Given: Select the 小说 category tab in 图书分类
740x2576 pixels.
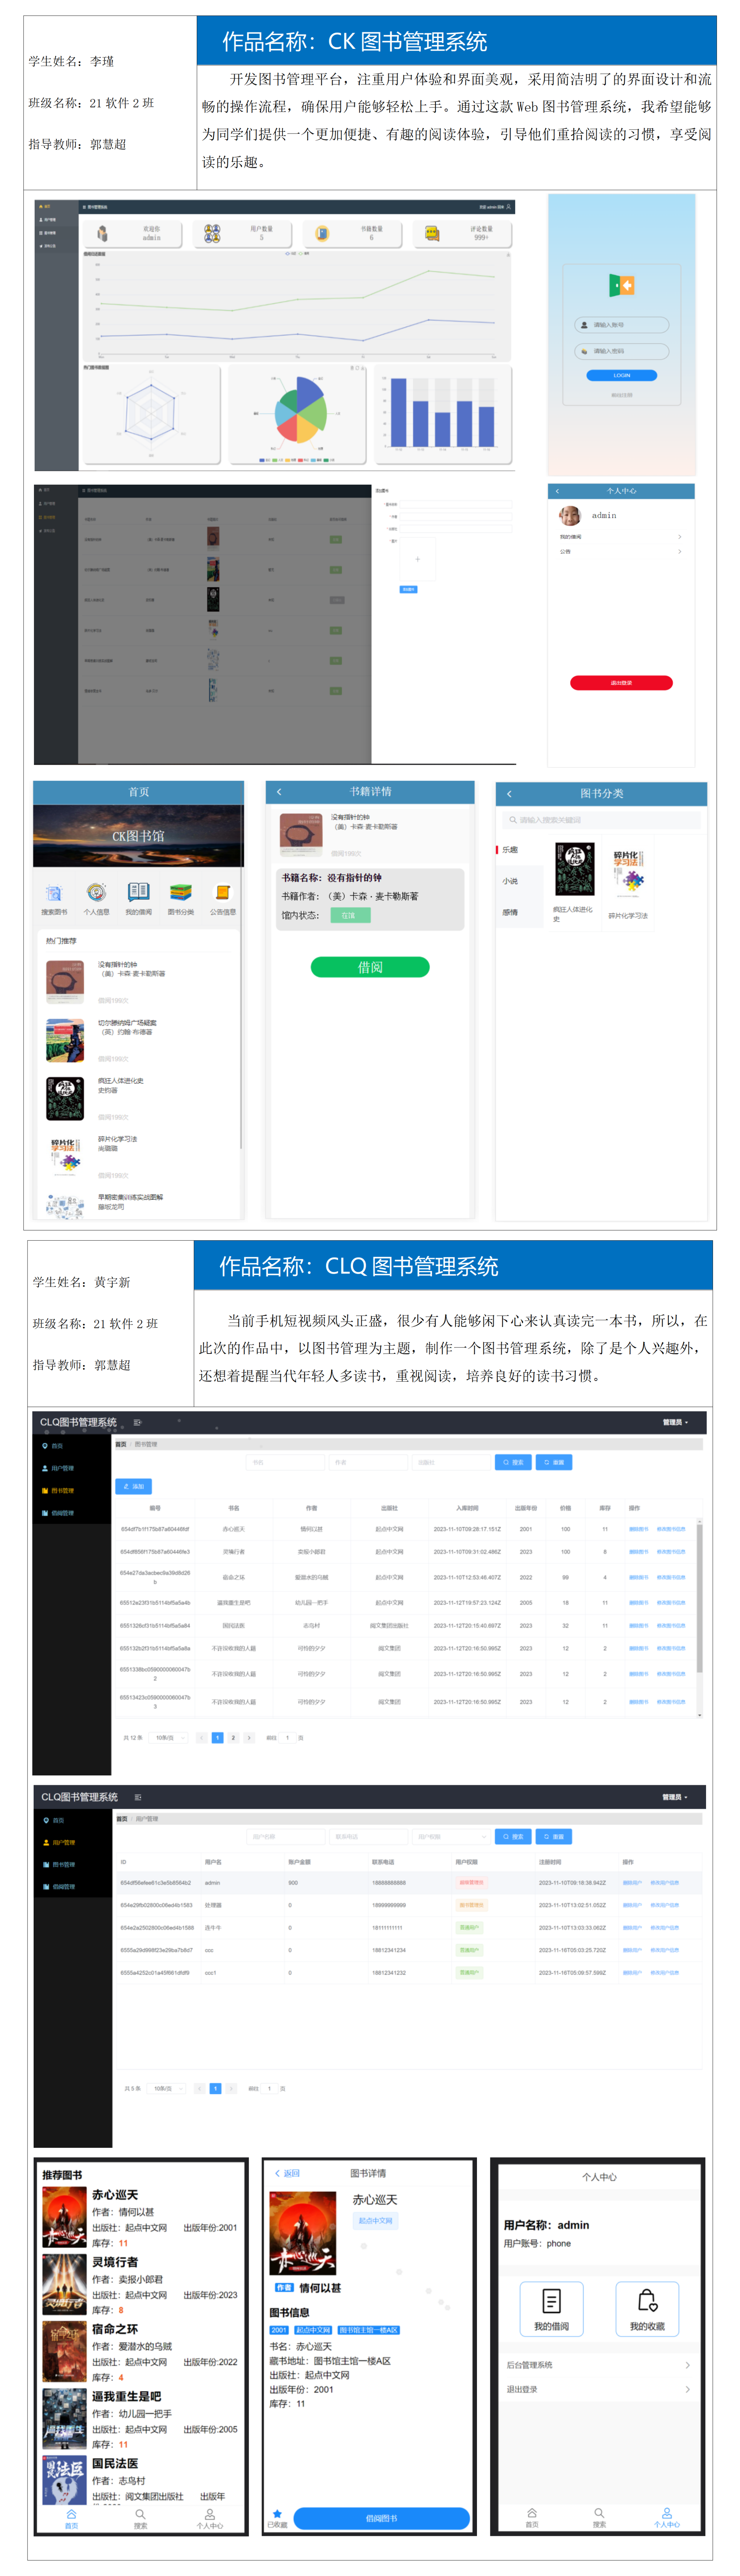Looking at the screenshot, I should click(x=510, y=881).
